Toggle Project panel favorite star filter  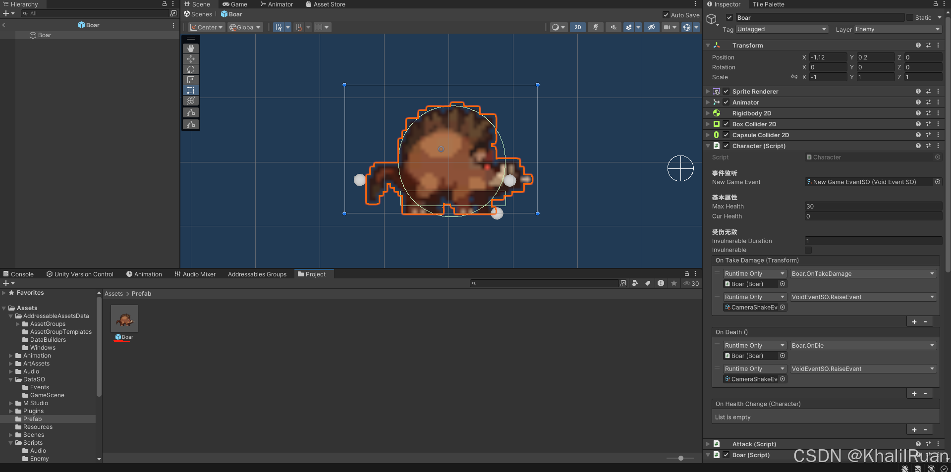click(674, 283)
